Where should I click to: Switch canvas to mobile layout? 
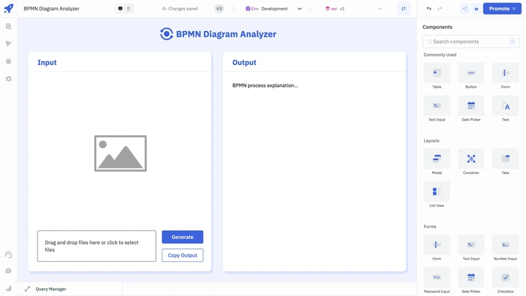tap(128, 9)
